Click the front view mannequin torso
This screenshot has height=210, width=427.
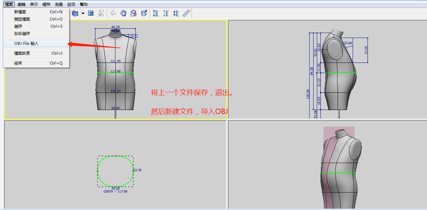click(x=115, y=70)
